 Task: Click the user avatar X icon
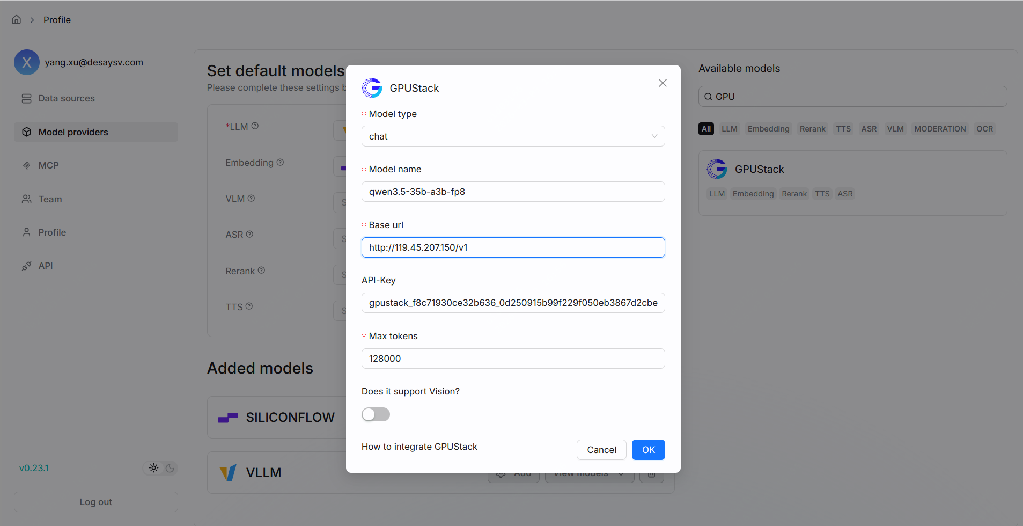tap(27, 62)
